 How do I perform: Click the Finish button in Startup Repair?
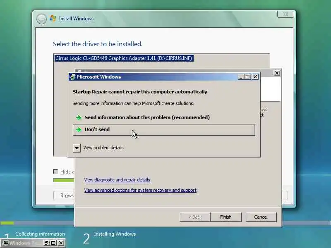tap(226, 217)
